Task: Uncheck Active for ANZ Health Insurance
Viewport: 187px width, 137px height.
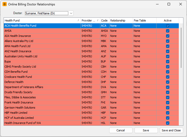Action: pyautogui.click(x=168, y=51)
